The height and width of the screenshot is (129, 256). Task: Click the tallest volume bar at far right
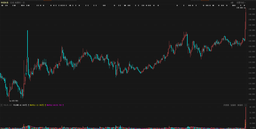coord(246,117)
